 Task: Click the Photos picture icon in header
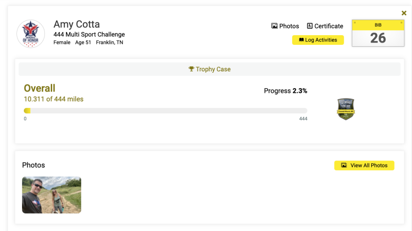(274, 26)
